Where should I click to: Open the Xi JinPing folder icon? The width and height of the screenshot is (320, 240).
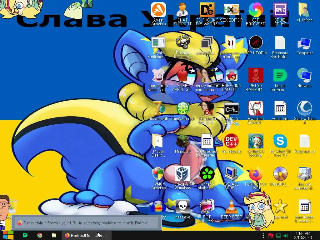click(x=304, y=10)
